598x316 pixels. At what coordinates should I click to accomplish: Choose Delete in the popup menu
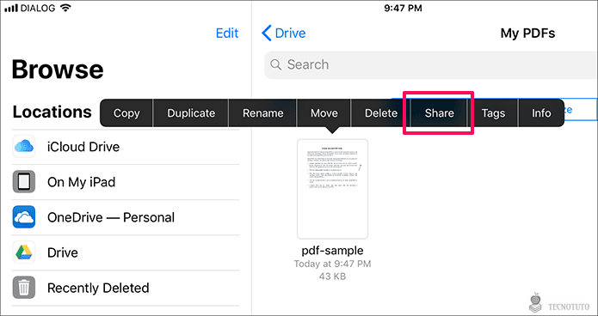point(381,113)
